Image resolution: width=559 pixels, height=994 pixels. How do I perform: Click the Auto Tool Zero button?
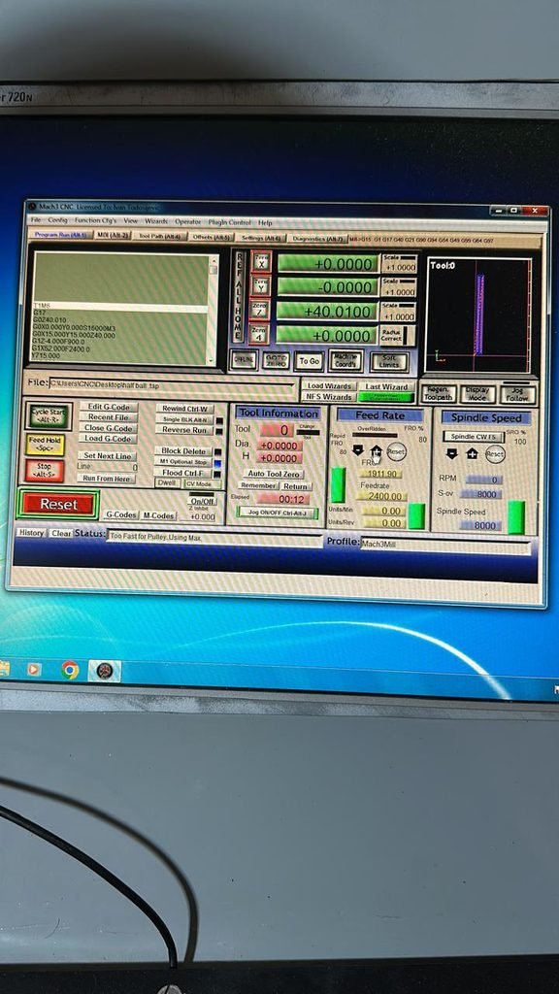tap(275, 474)
